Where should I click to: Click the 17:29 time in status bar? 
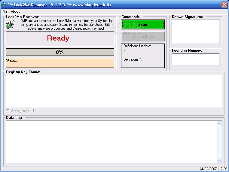(x=223, y=169)
